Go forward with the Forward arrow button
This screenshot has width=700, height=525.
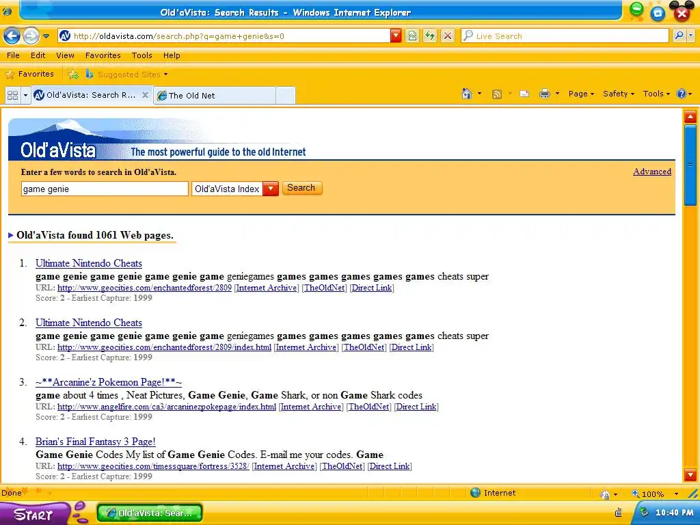coord(31,36)
